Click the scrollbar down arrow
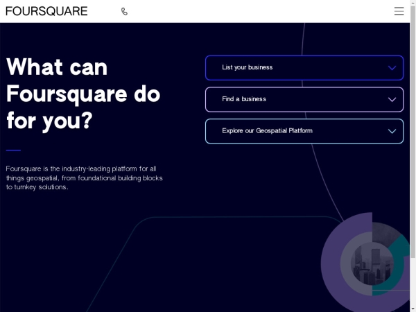 [413, 310]
